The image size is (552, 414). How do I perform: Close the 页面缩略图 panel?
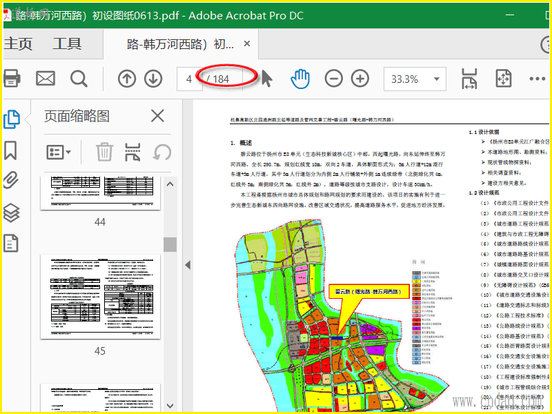[157, 116]
